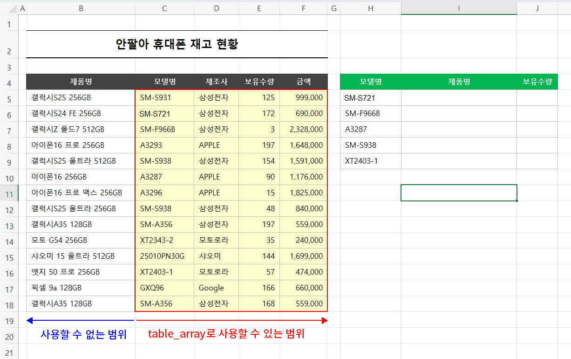Viewport: 571px width, 359px height.
Task: Select price cell 2,328,000
Action: 304,130
